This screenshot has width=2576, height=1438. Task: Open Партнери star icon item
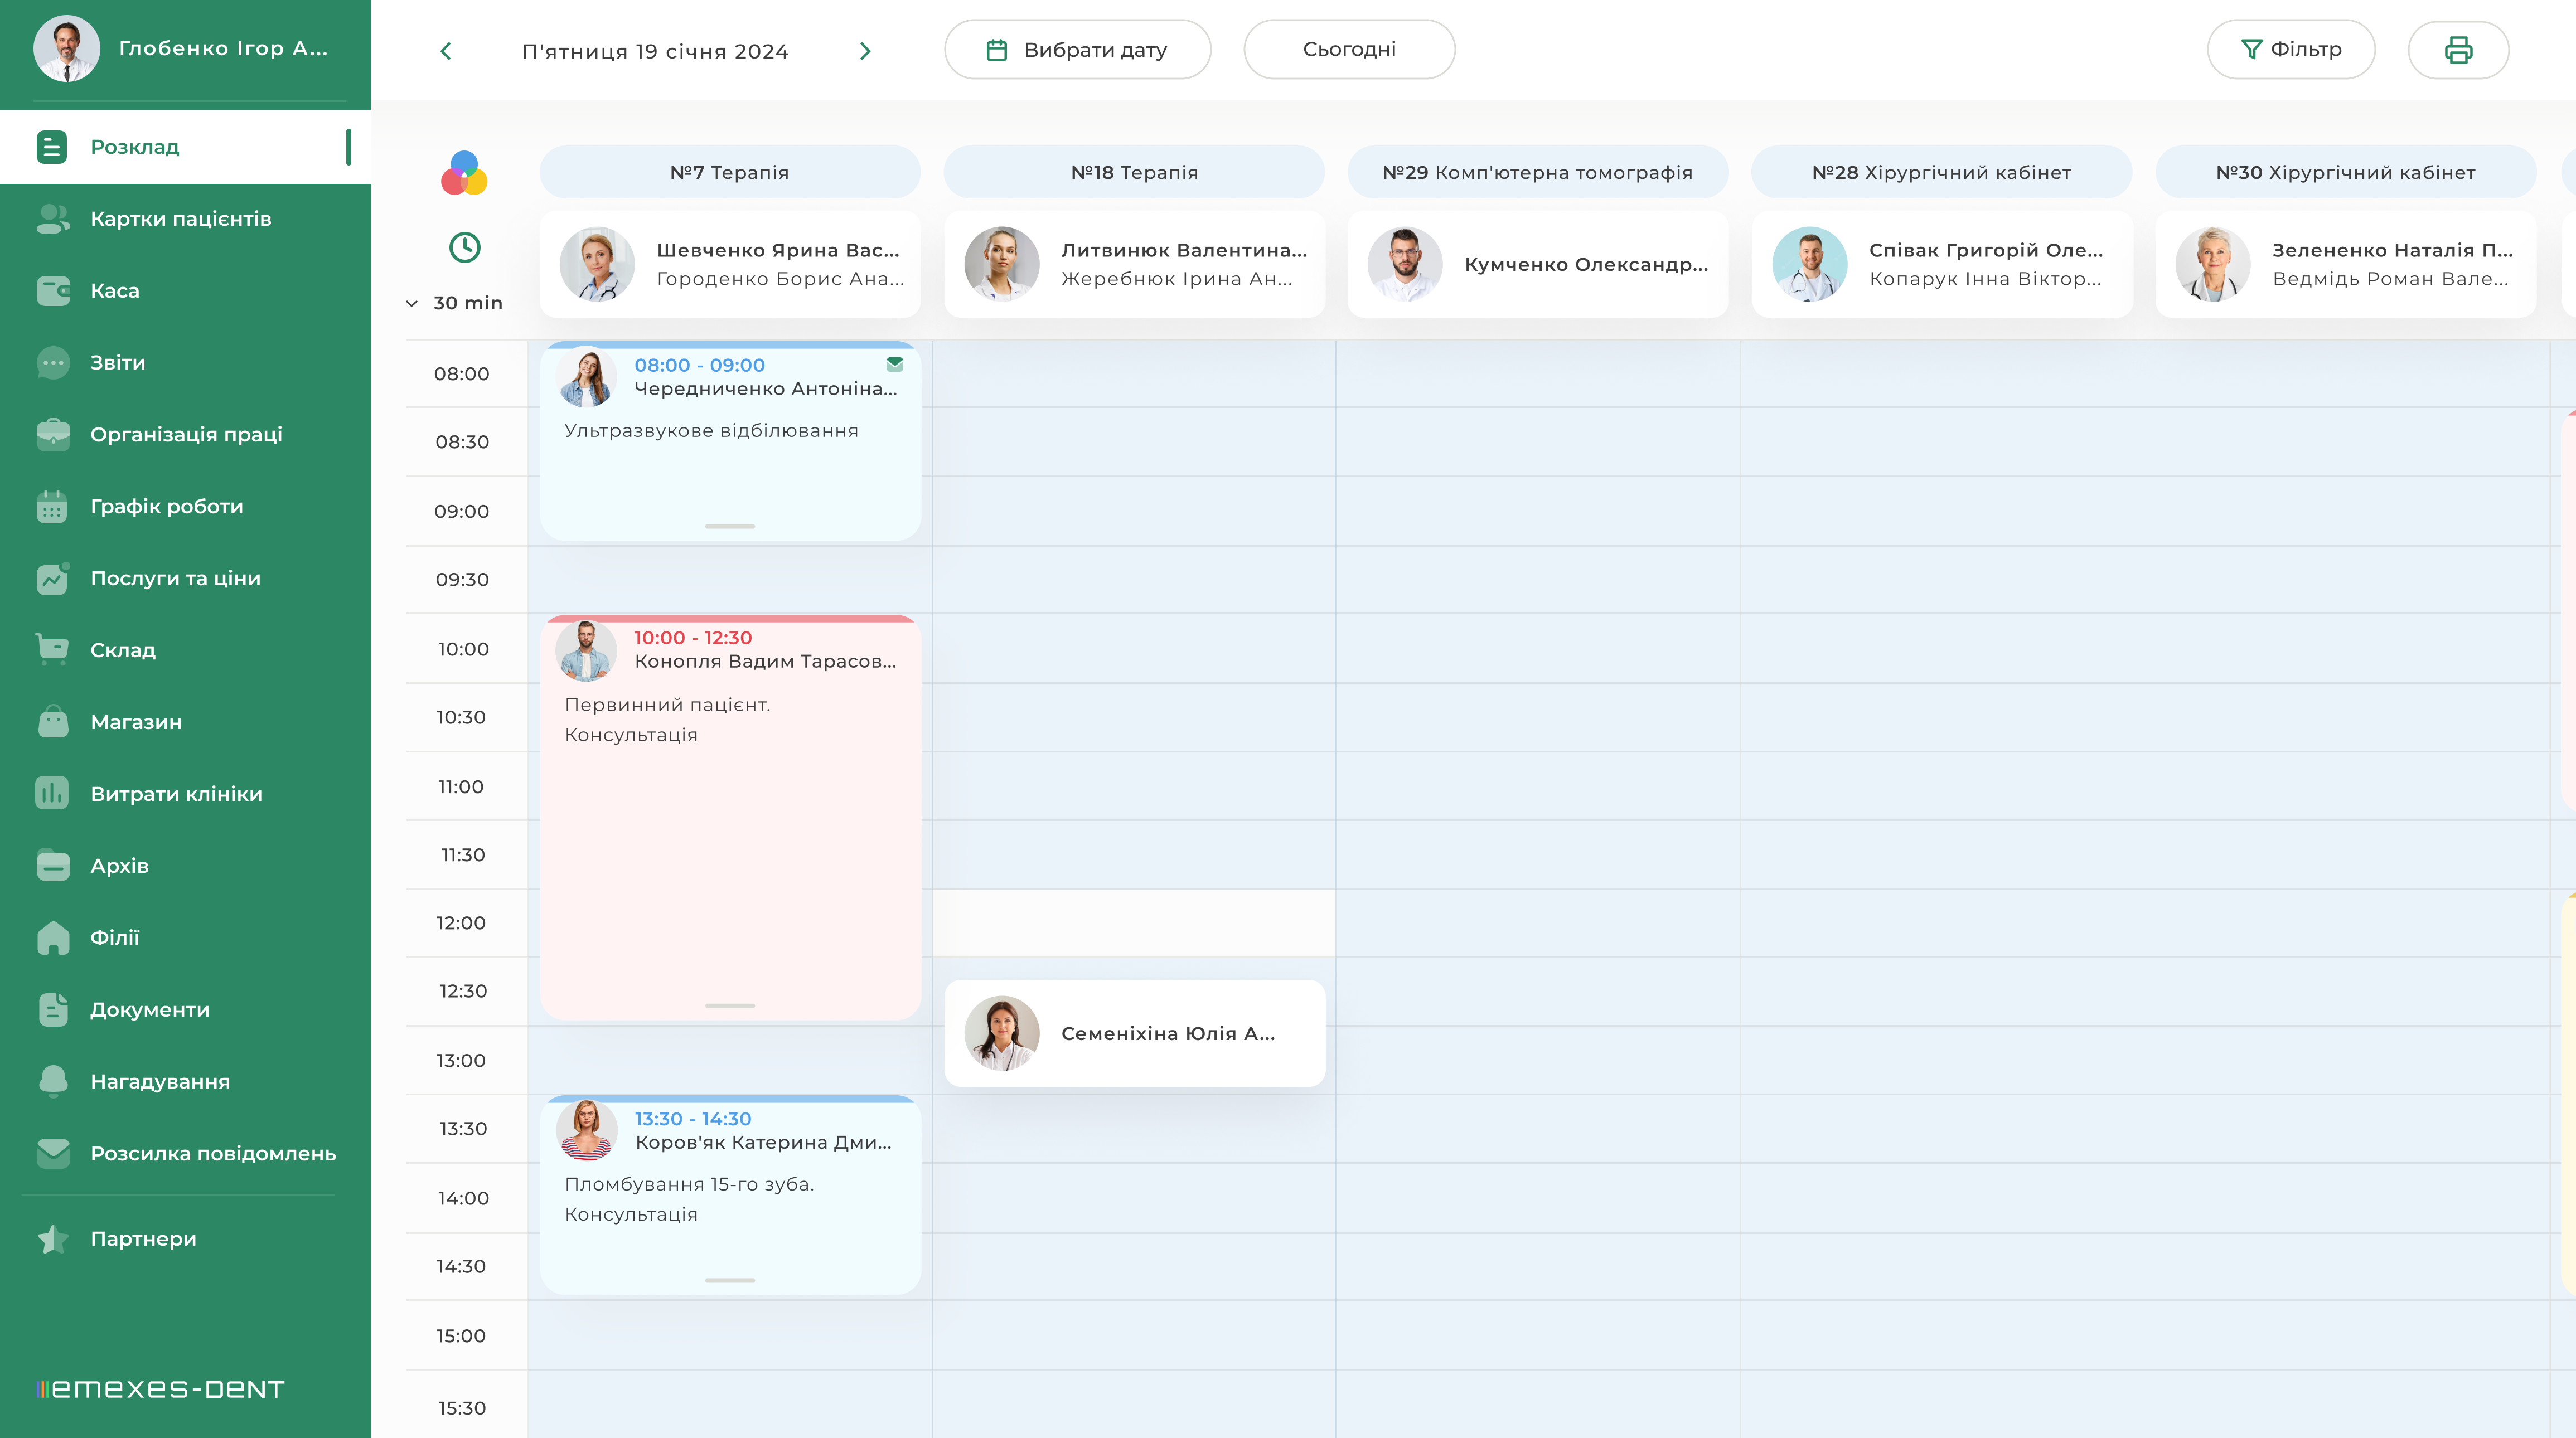(53, 1239)
